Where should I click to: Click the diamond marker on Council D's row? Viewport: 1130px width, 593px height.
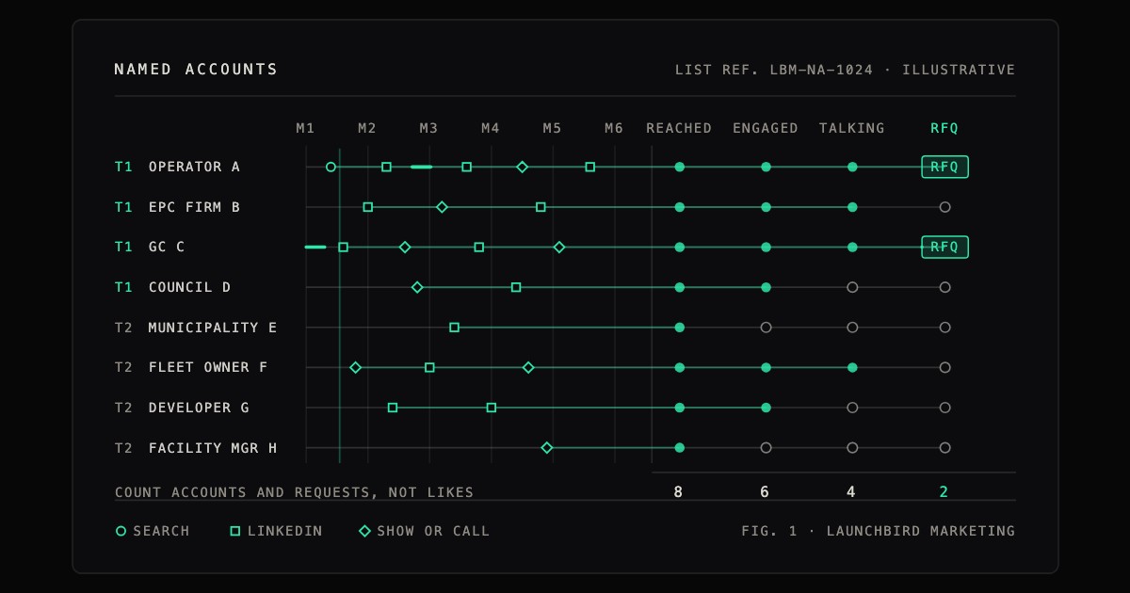417,287
